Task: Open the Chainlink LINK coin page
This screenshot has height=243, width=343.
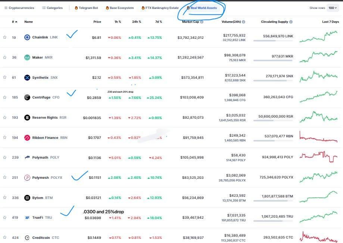Action: [45, 37]
